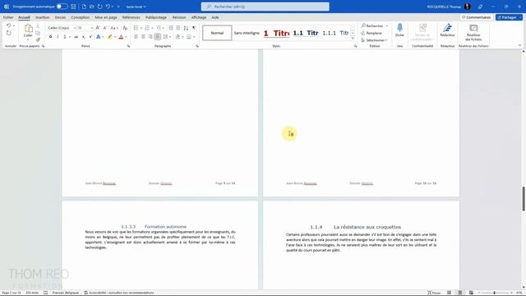Open the Sélectionner dropdown
This screenshot has width=526, height=296.
pyautogui.click(x=374, y=40)
